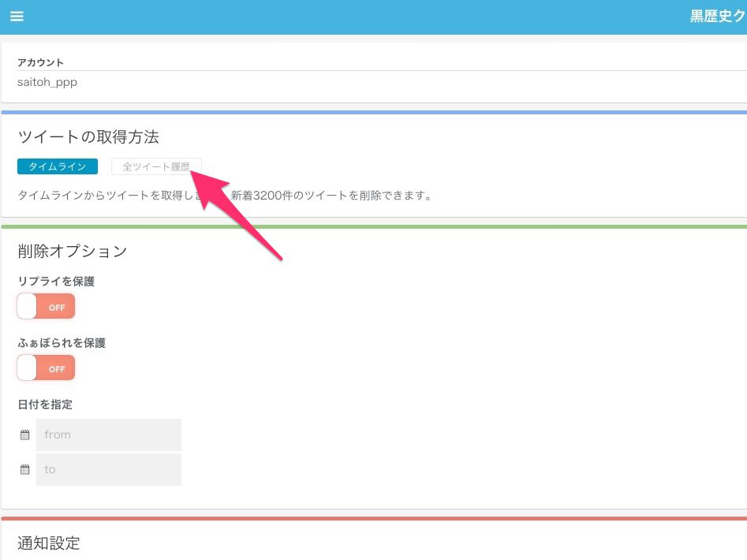Click the 日付を指定 label
The height and width of the screenshot is (560, 747).
pyautogui.click(x=45, y=405)
